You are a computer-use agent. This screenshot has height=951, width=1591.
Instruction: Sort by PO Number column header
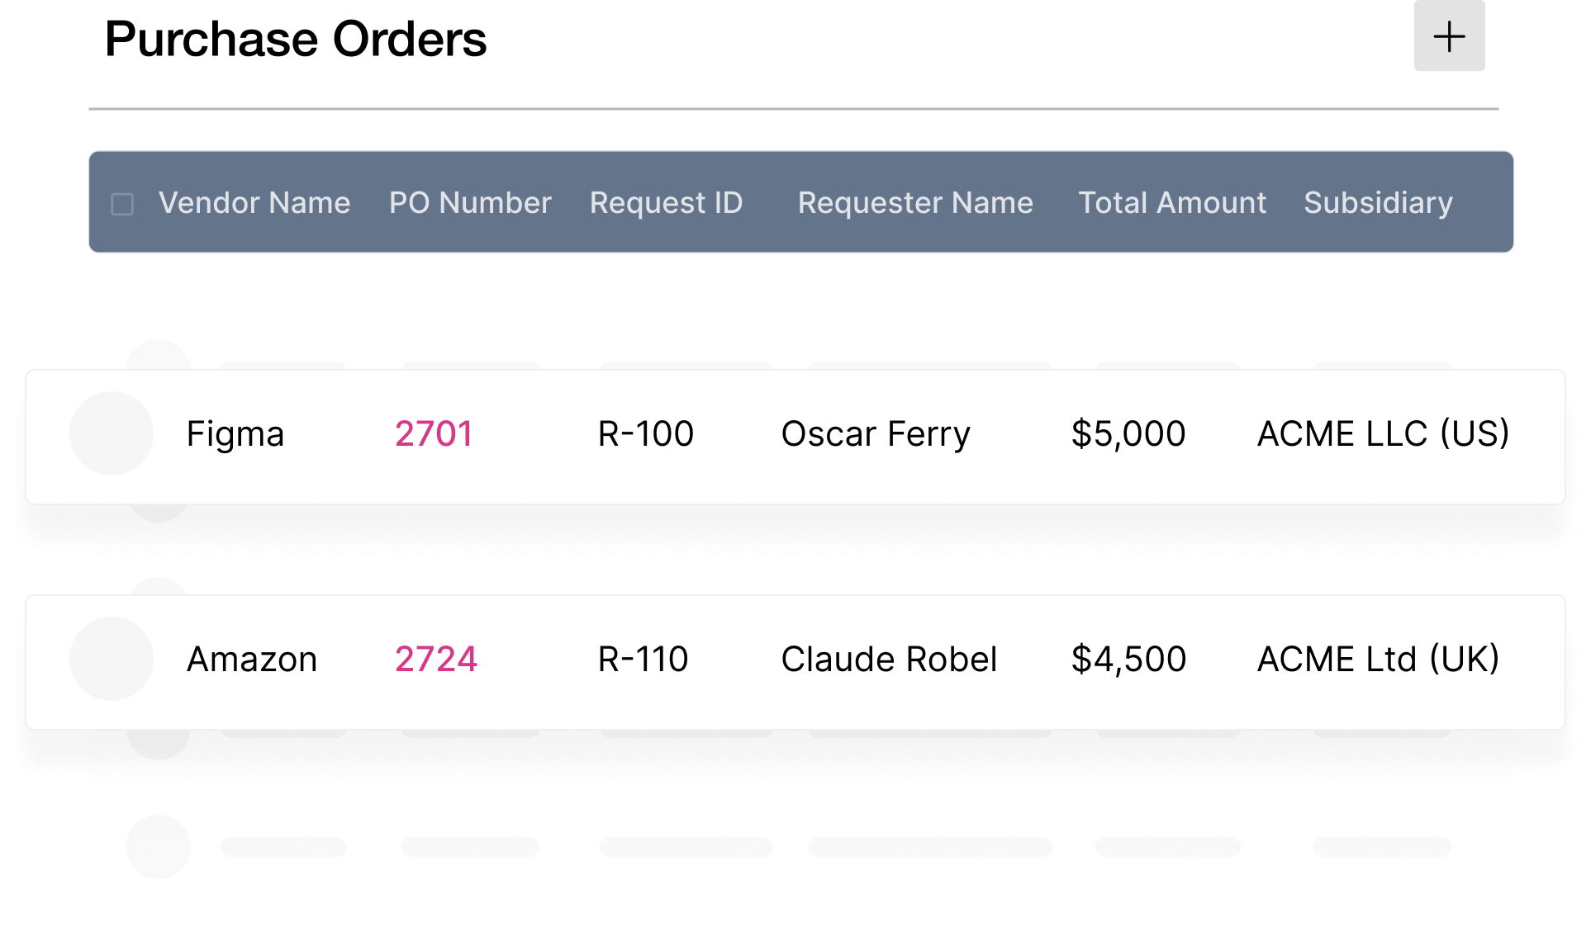[x=470, y=203]
